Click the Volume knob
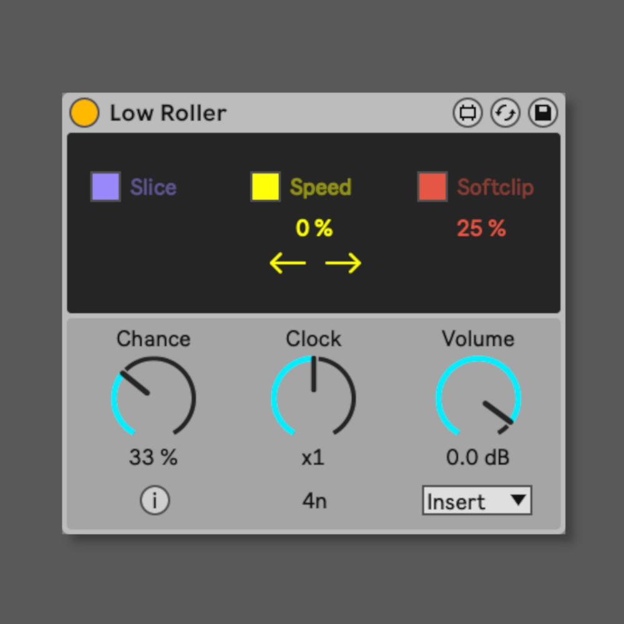Screen dimensions: 624x624 (479, 397)
